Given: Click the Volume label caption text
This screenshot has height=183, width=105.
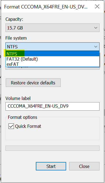Looking at the screenshot, I should [18, 98].
